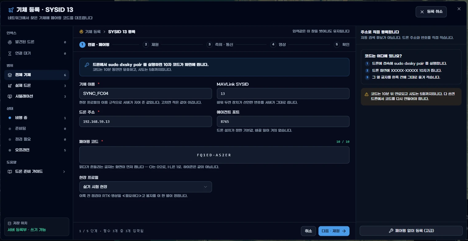Click the 에이전트 포트 field 8765
This screenshot has height=241, width=468.
(283, 122)
